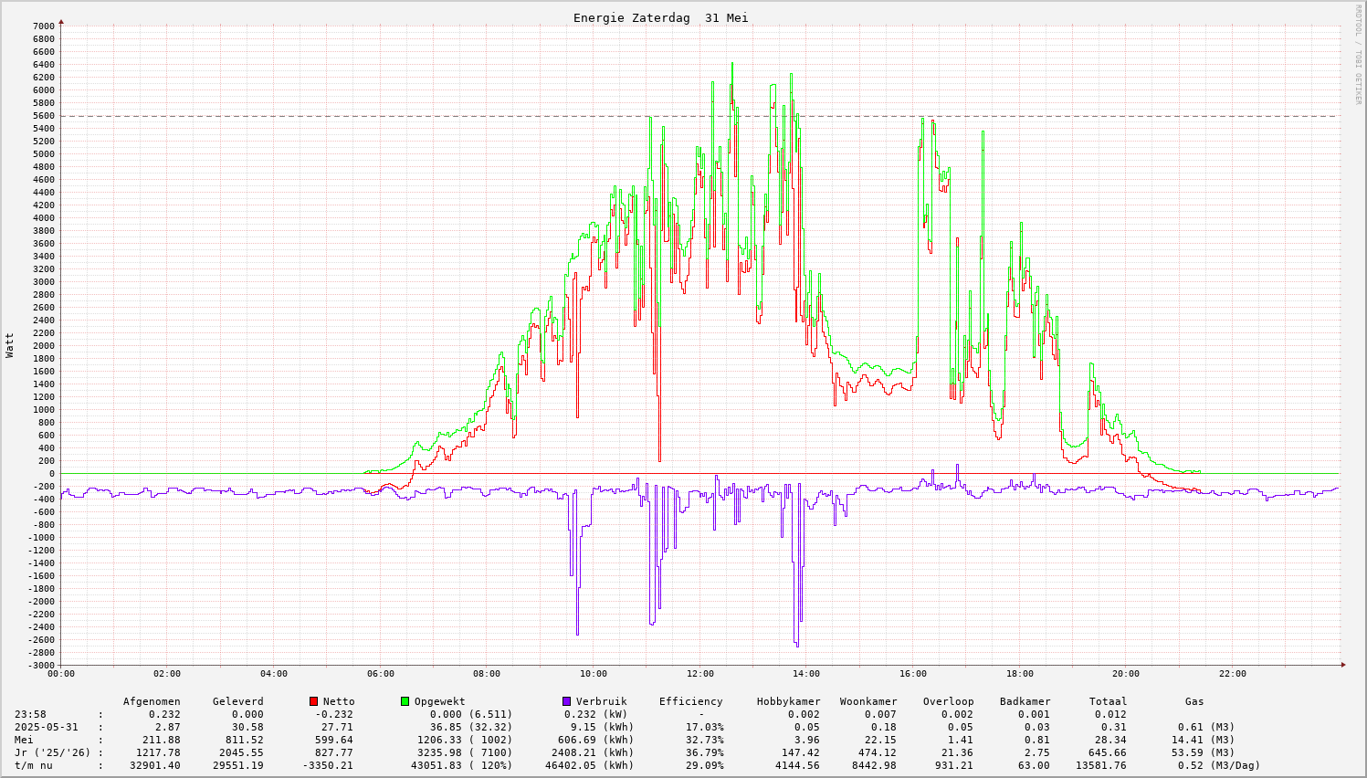Click the green Opgewekt legend swatch
Viewport: 1367px width, 778px height.
tap(405, 701)
